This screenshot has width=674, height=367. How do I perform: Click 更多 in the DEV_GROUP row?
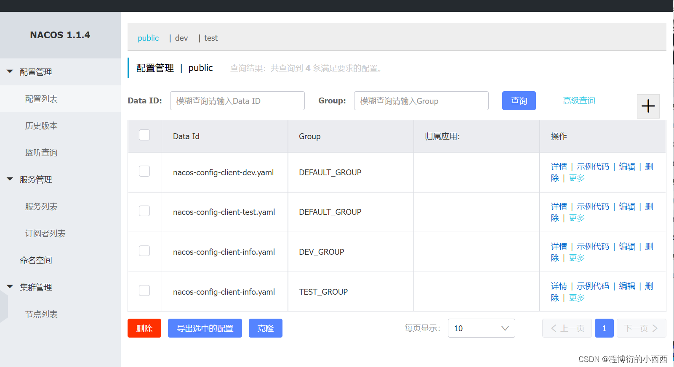pyautogui.click(x=577, y=258)
